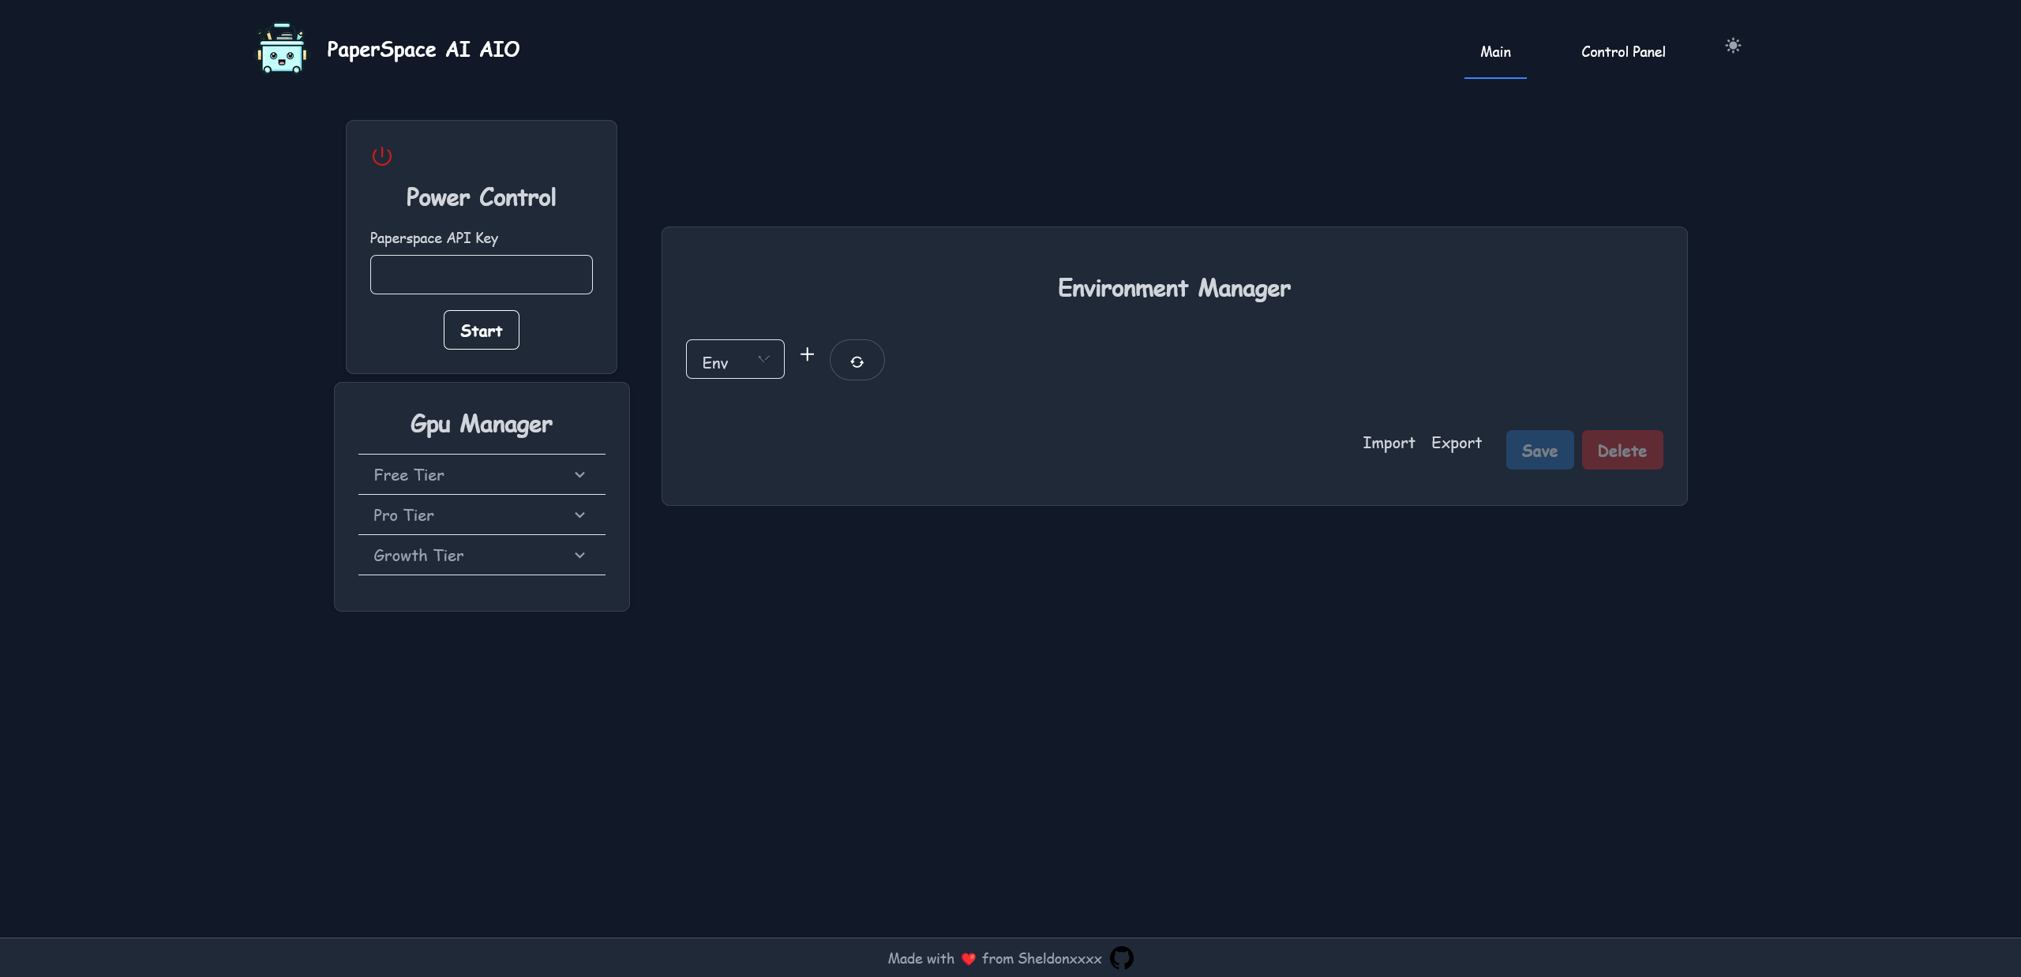Open the Env dropdown selector
The image size is (2021, 977).
coord(735,360)
